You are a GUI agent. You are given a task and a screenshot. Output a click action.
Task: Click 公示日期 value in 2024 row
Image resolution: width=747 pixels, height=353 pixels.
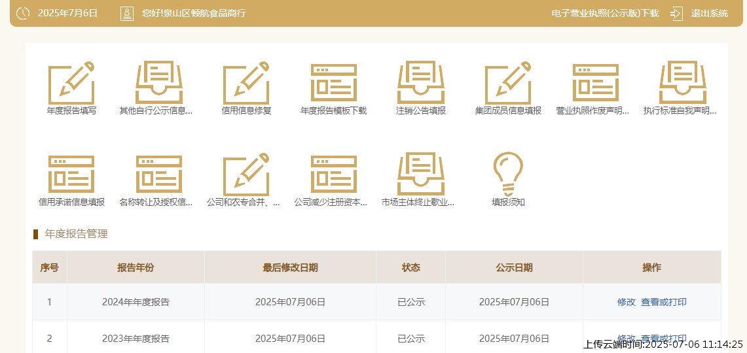pyautogui.click(x=514, y=301)
